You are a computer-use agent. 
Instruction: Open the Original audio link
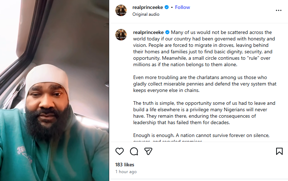146,14
